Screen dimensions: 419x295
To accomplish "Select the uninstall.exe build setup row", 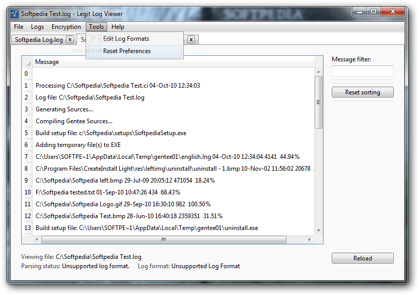I will 173,228.
